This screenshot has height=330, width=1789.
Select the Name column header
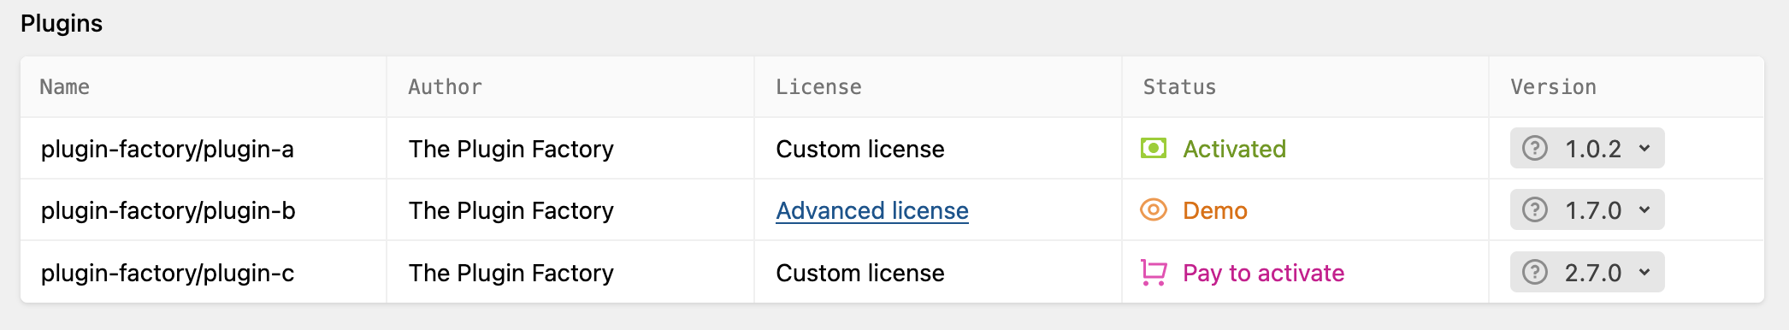coord(65,87)
